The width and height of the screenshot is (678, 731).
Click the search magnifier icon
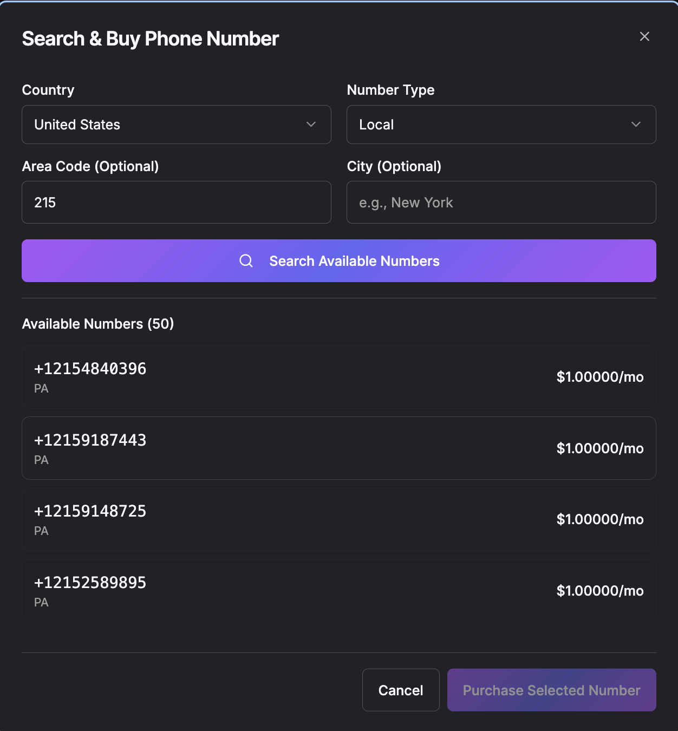pos(246,260)
